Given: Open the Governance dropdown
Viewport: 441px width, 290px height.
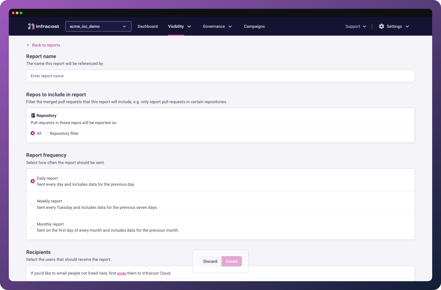Looking at the screenshot, I should (x=217, y=26).
